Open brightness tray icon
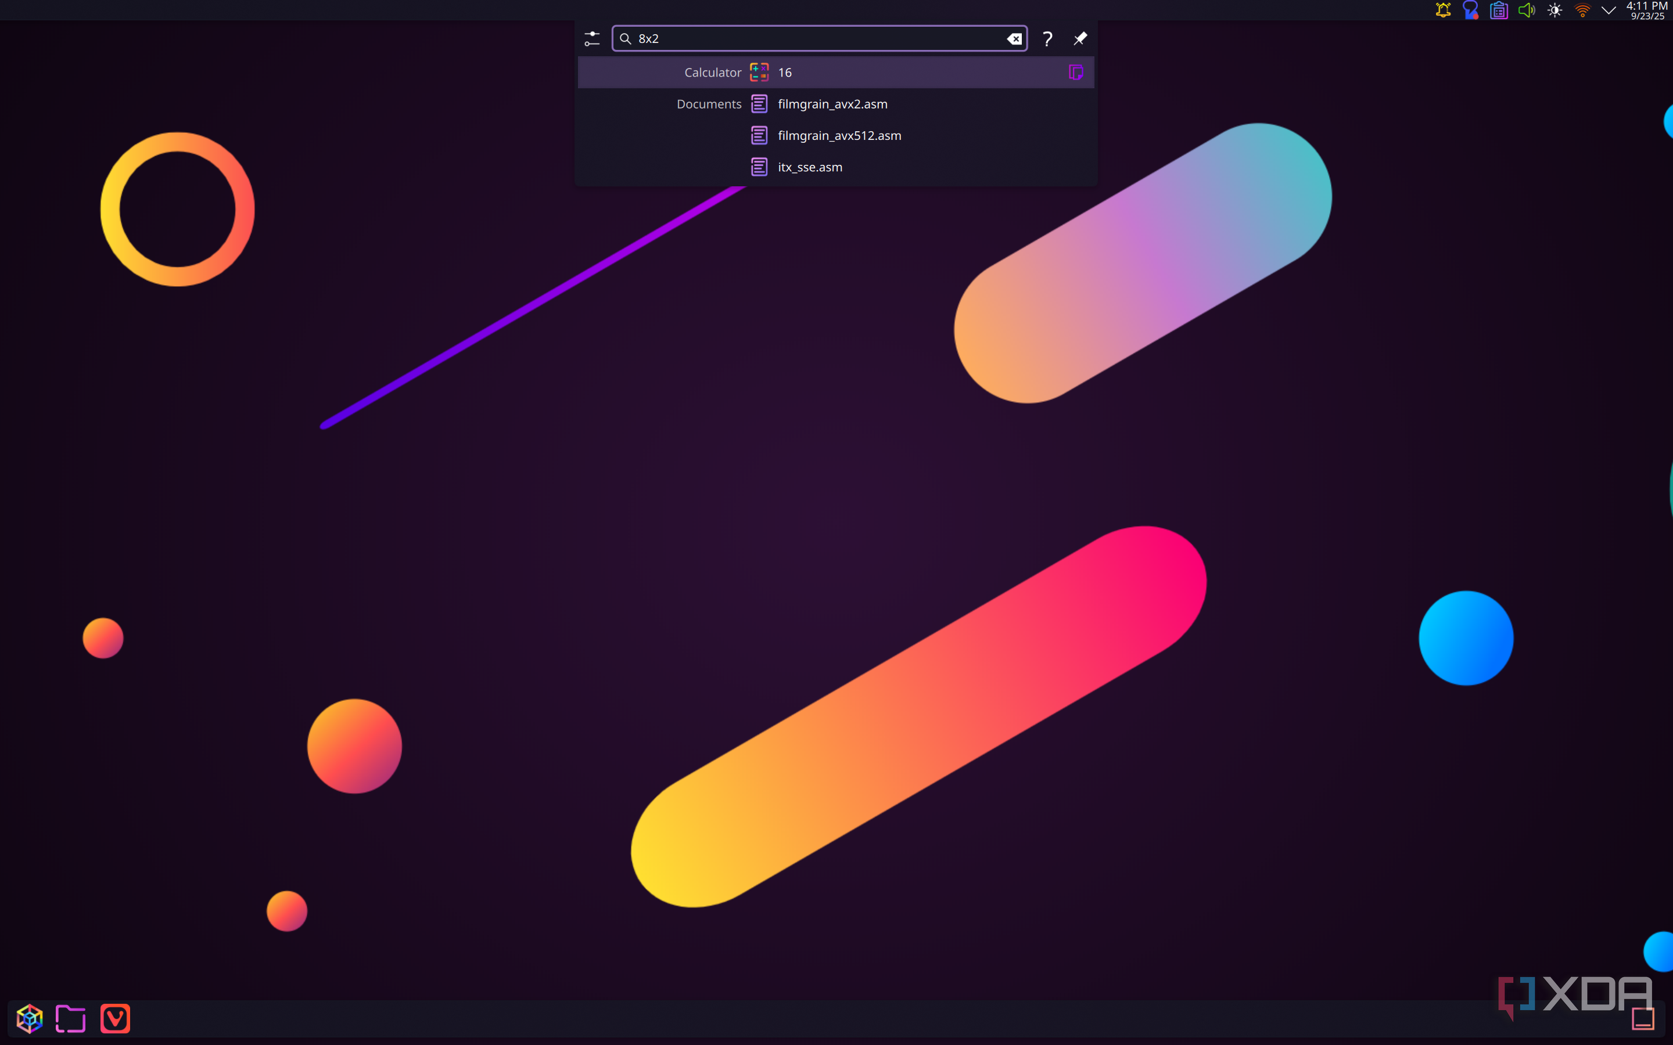The image size is (1673, 1045). 1554,10
